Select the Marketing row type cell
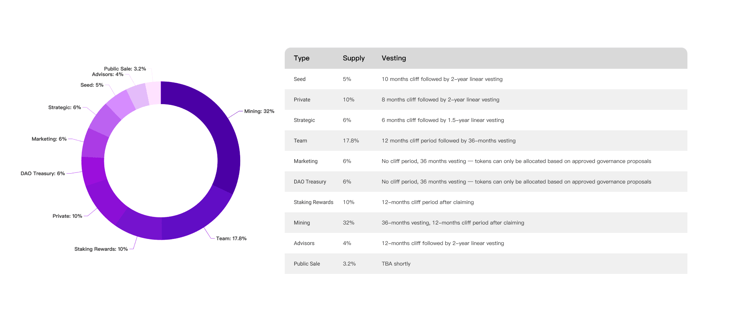This screenshot has height=321, width=735. [305, 161]
